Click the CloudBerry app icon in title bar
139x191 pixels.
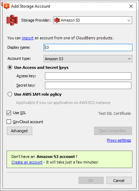tap(7, 6)
